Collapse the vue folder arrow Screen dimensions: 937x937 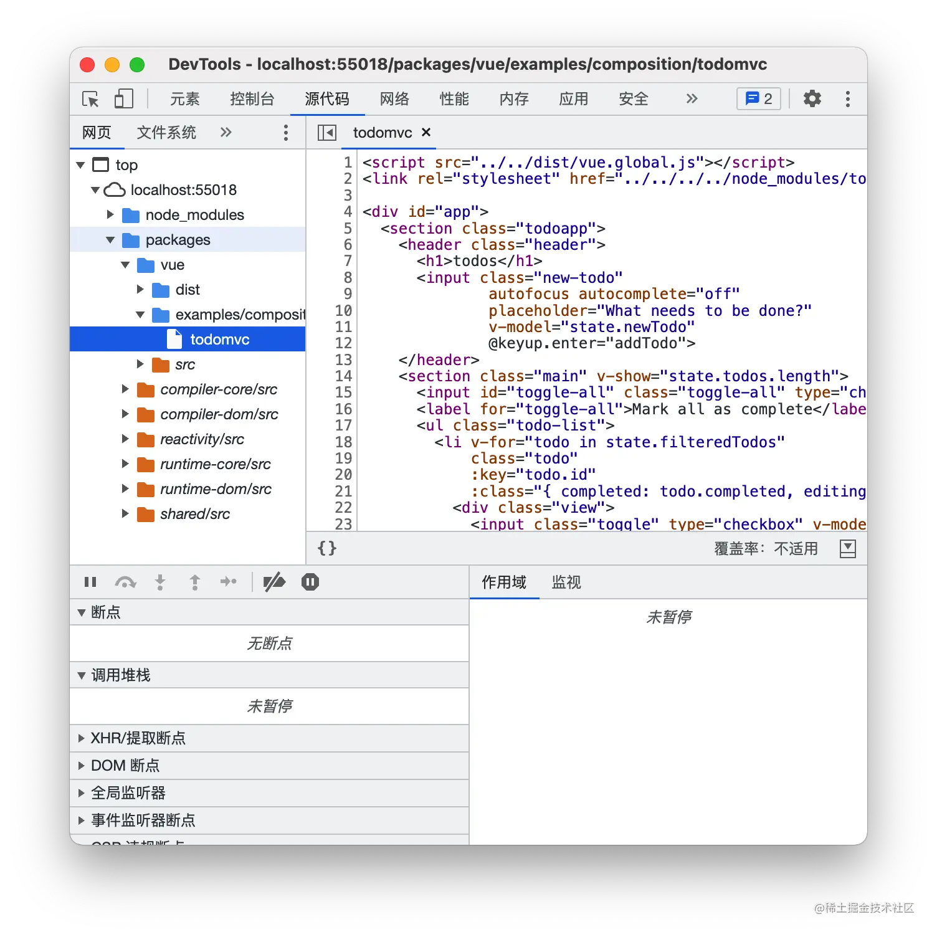pyautogui.click(x=125, y=265)
